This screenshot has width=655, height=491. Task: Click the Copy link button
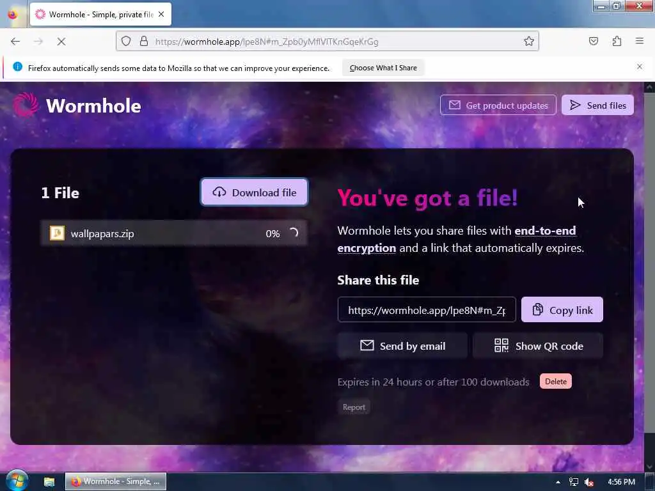562,310
